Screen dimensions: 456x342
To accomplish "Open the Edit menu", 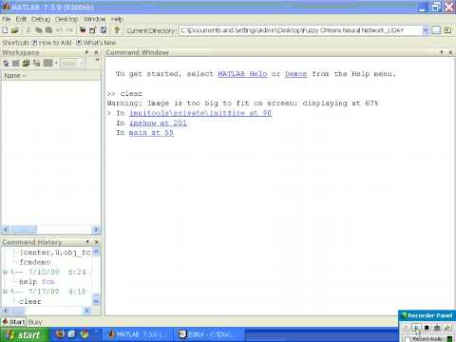I will point(21,19).
